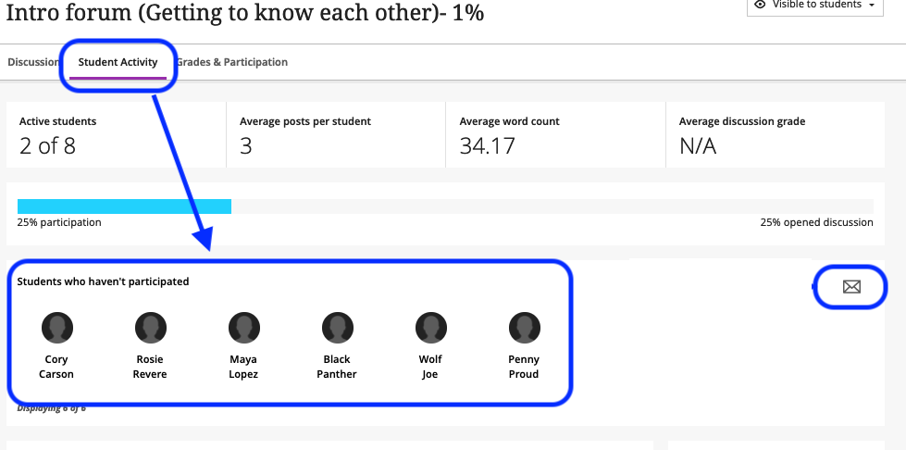This screenshot has height=450, width=906.
Task: Select the Average posts per student card
Action: 336,135
